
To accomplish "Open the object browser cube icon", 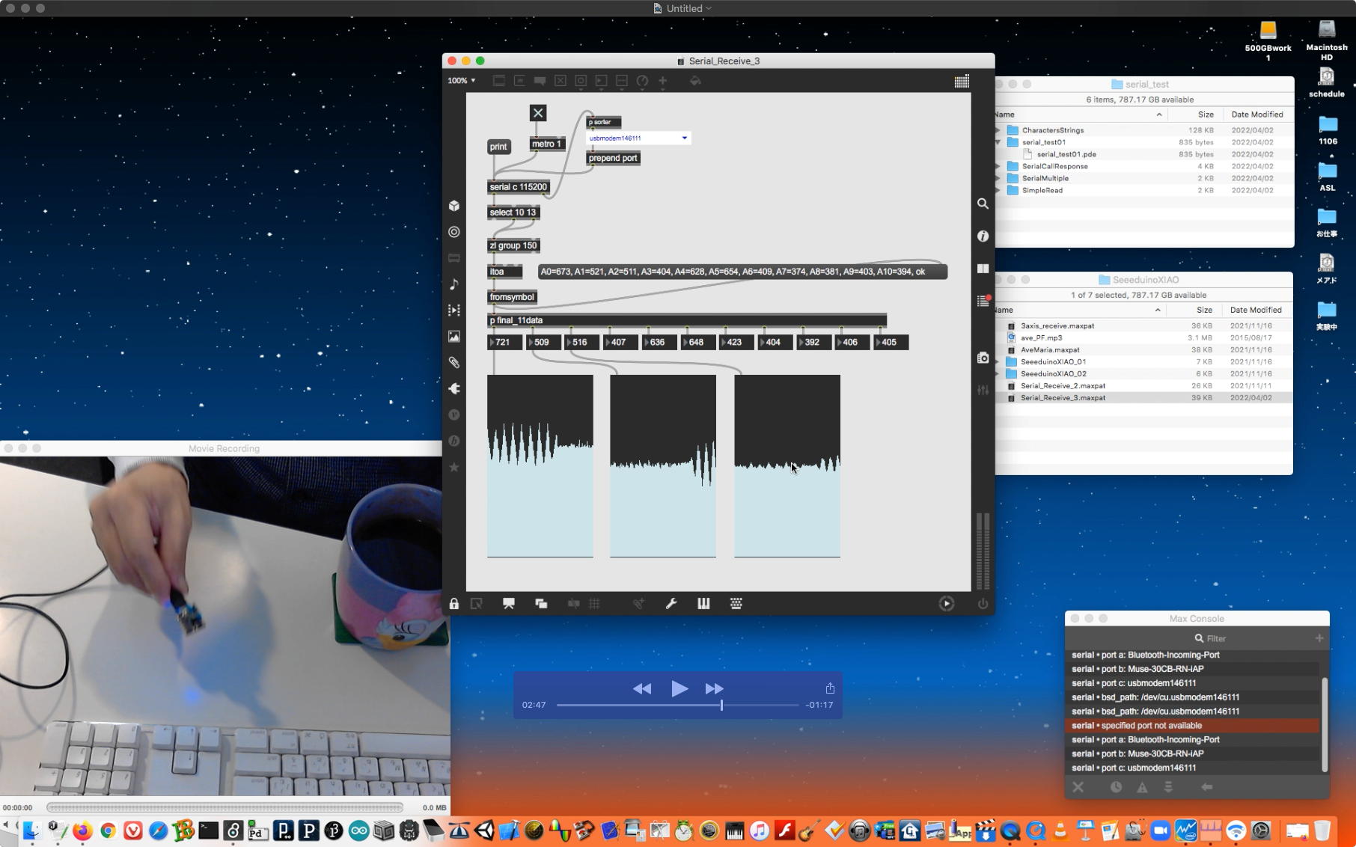I will 454,206.
